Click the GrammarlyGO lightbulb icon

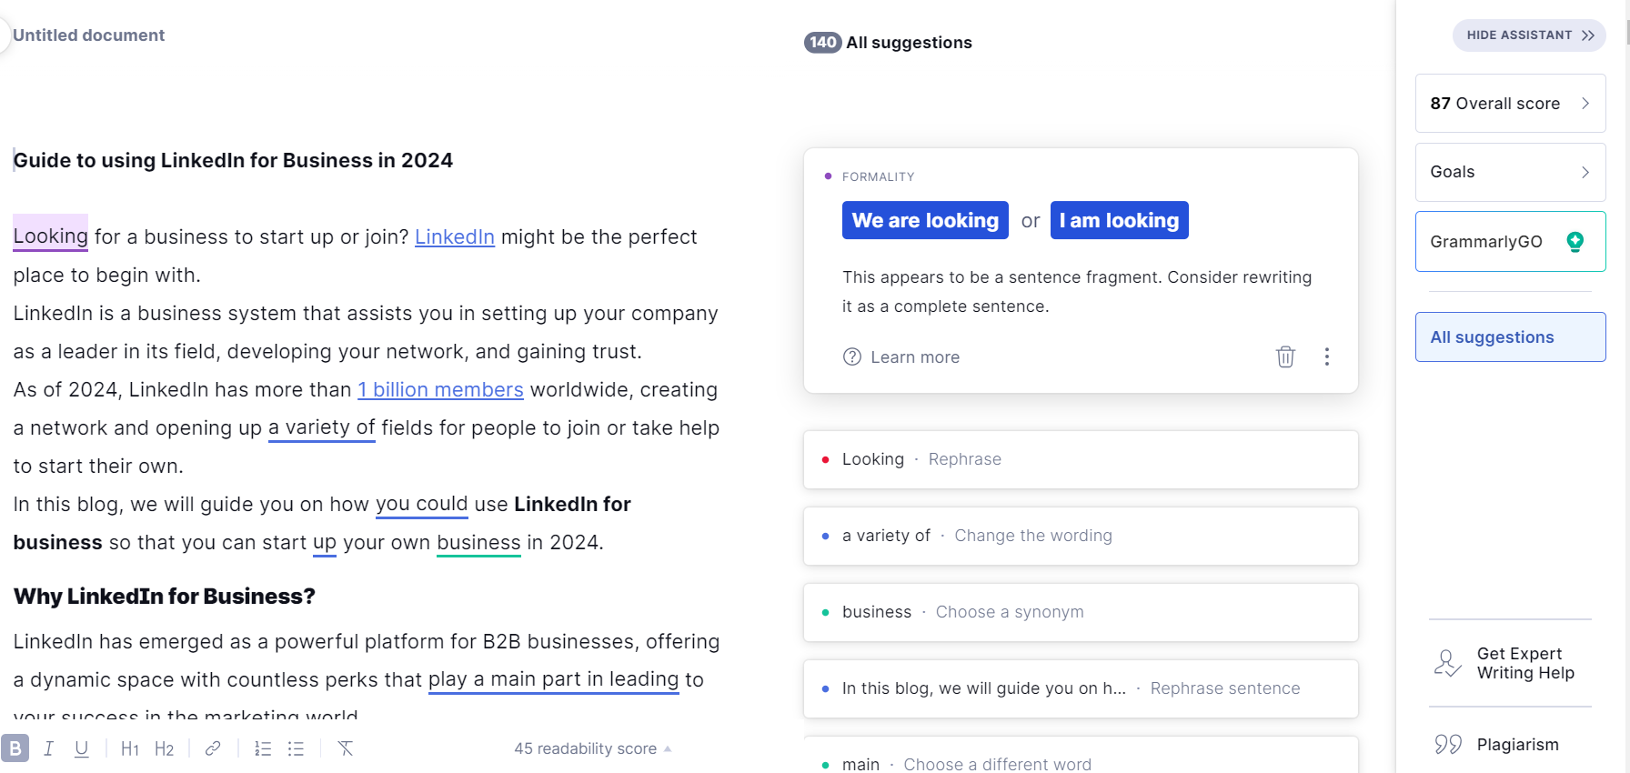pyautogui.click(x=1575, y=241)
